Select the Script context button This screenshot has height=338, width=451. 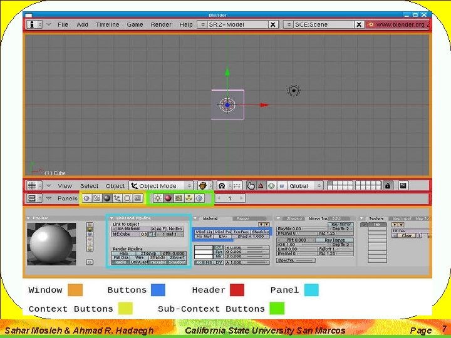pyautogui.click(x=97, y=198)
